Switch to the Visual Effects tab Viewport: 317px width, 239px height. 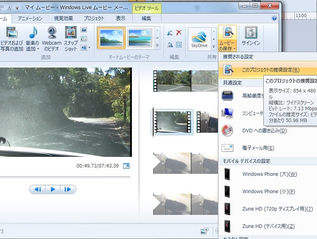click(63, 18)
